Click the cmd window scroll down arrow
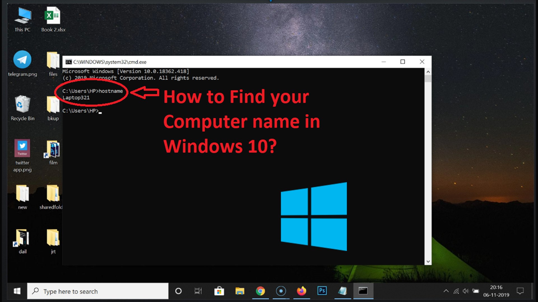The height and width of the screenshot is (302, 538). click(428, 262)
